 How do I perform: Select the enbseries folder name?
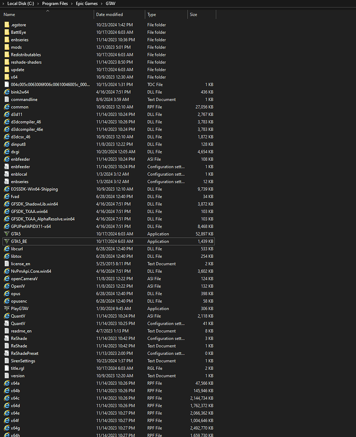(20, 40)
